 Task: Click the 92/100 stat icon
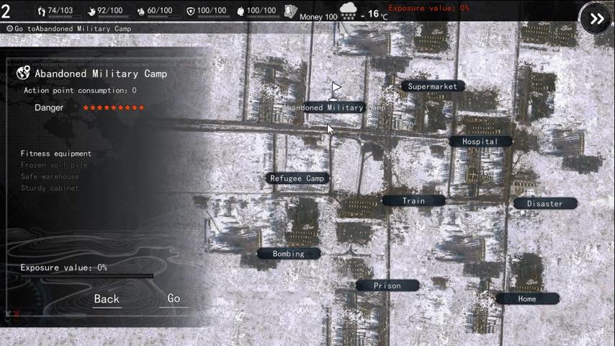pos(91,12)
